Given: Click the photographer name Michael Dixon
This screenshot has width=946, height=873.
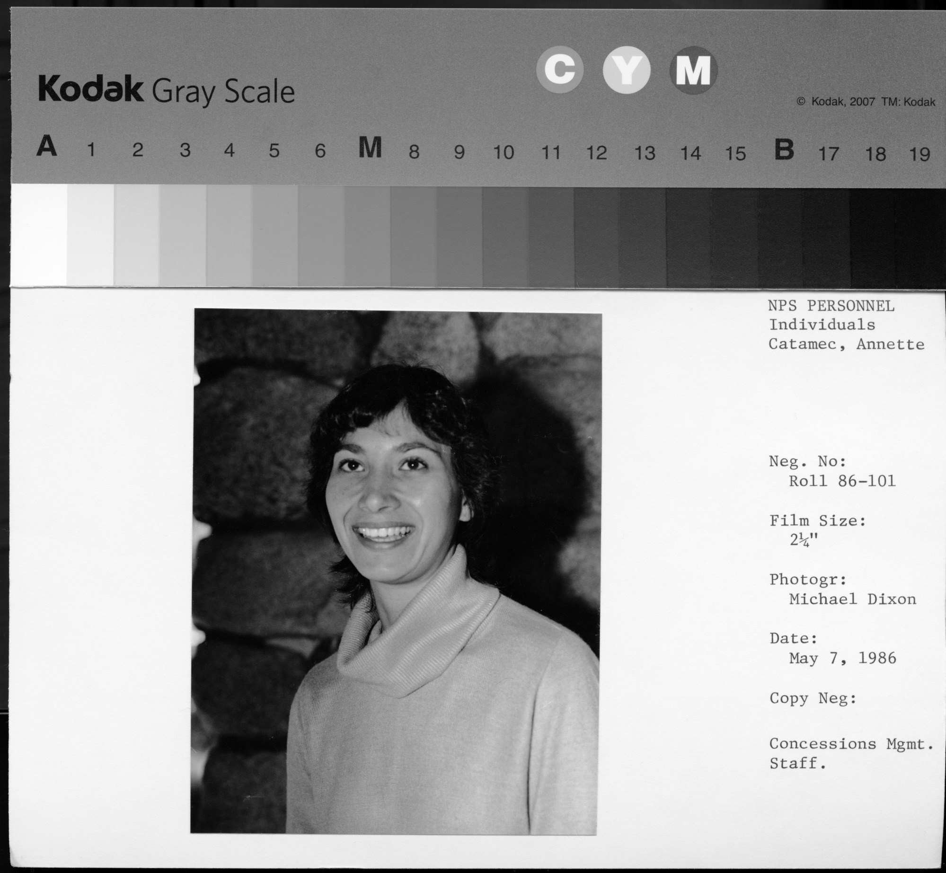Looking at the screenshot, I should (x=852, y=600).
